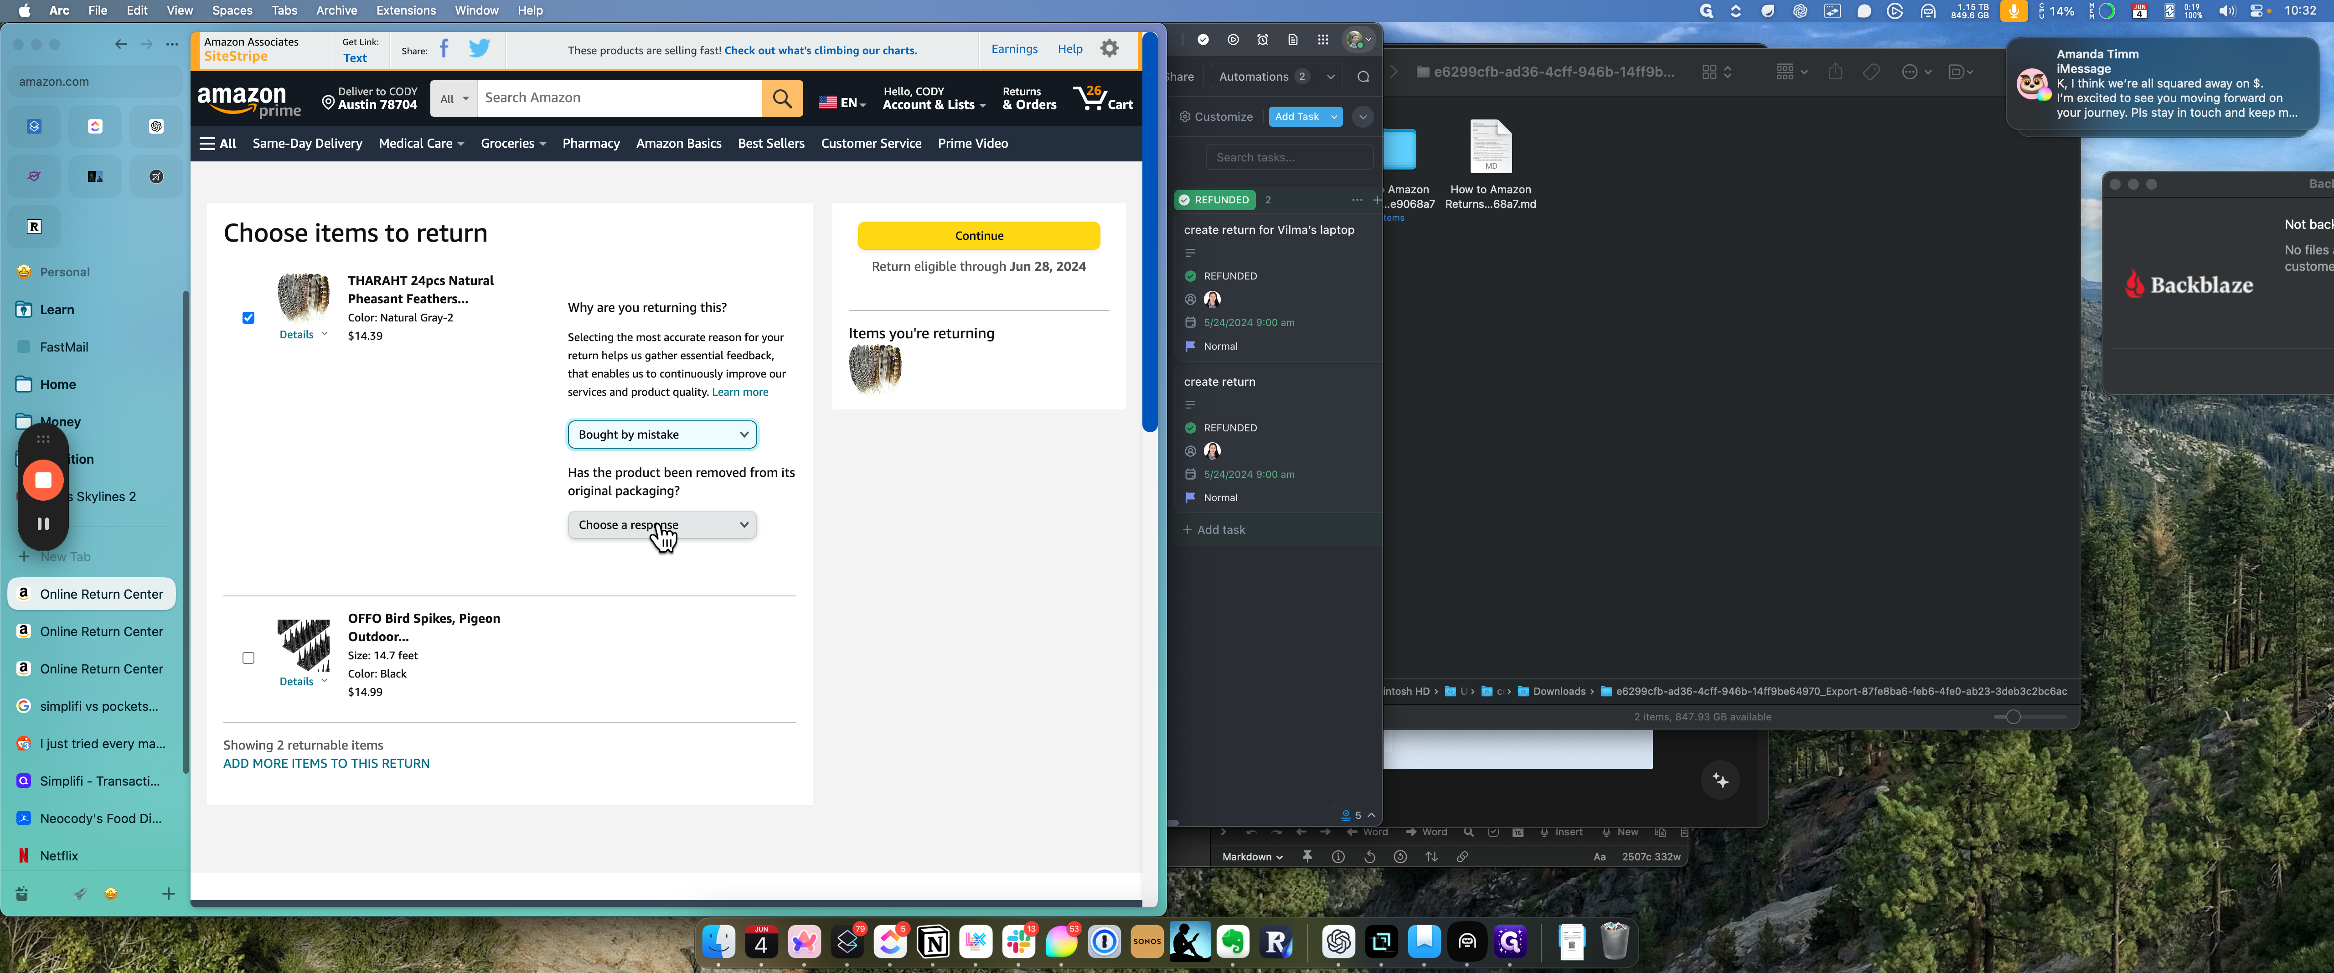This screenshot has height=973, width=2334.
Task: Open Amazon Associates settings gear
Action: pyautogui.click(x=1109, y=49)
